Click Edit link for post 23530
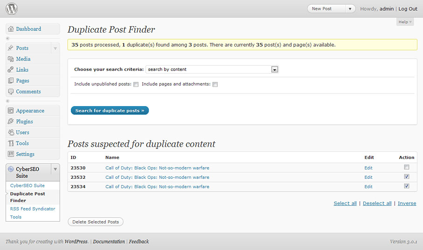Image resolution: width=423 pixels, height=250 pixels. [368, 168]
